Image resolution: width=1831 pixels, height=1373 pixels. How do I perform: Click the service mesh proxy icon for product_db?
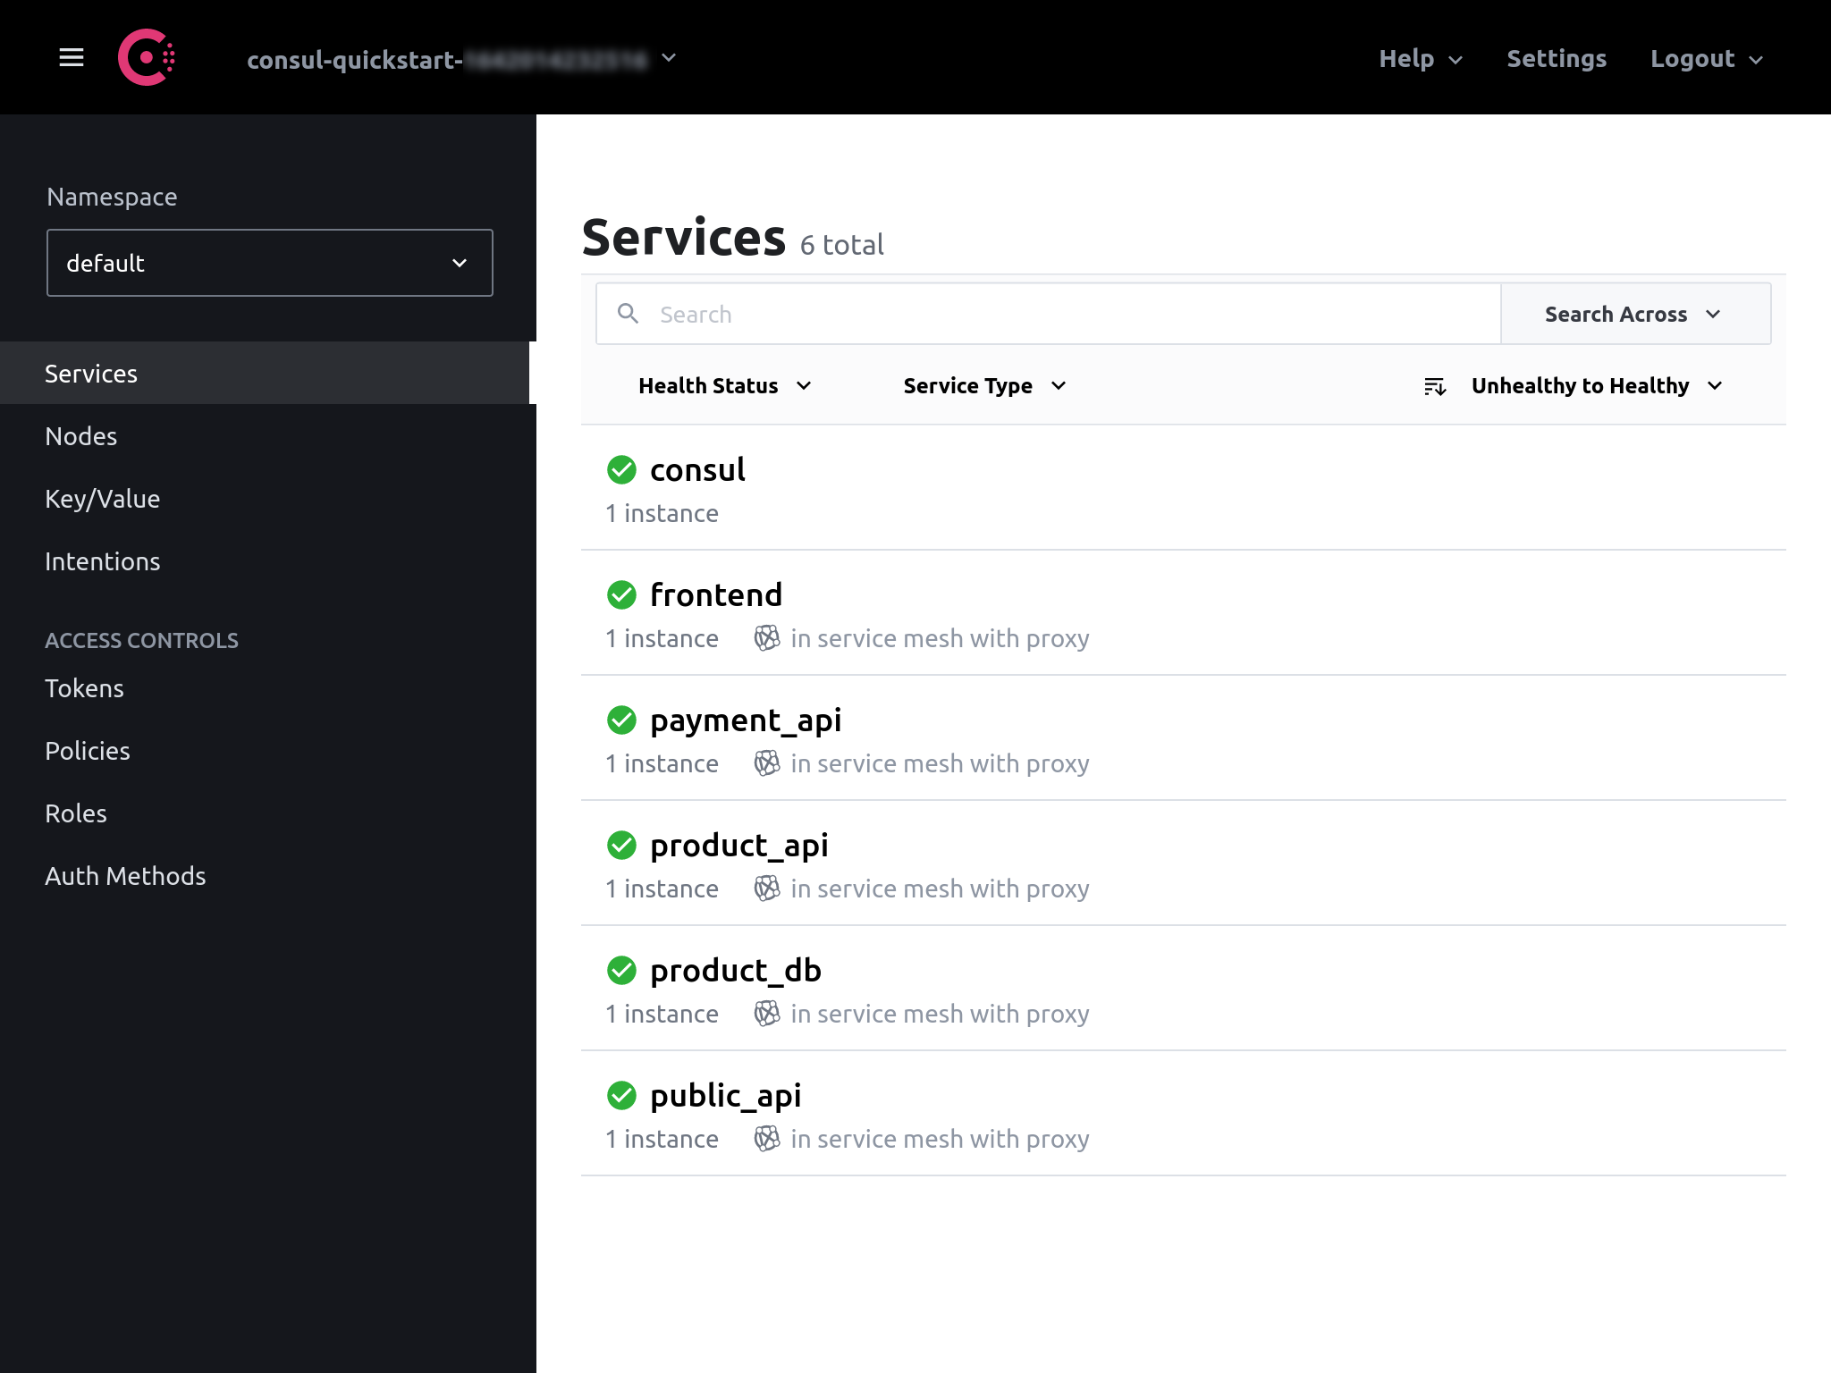(764, 1013)
